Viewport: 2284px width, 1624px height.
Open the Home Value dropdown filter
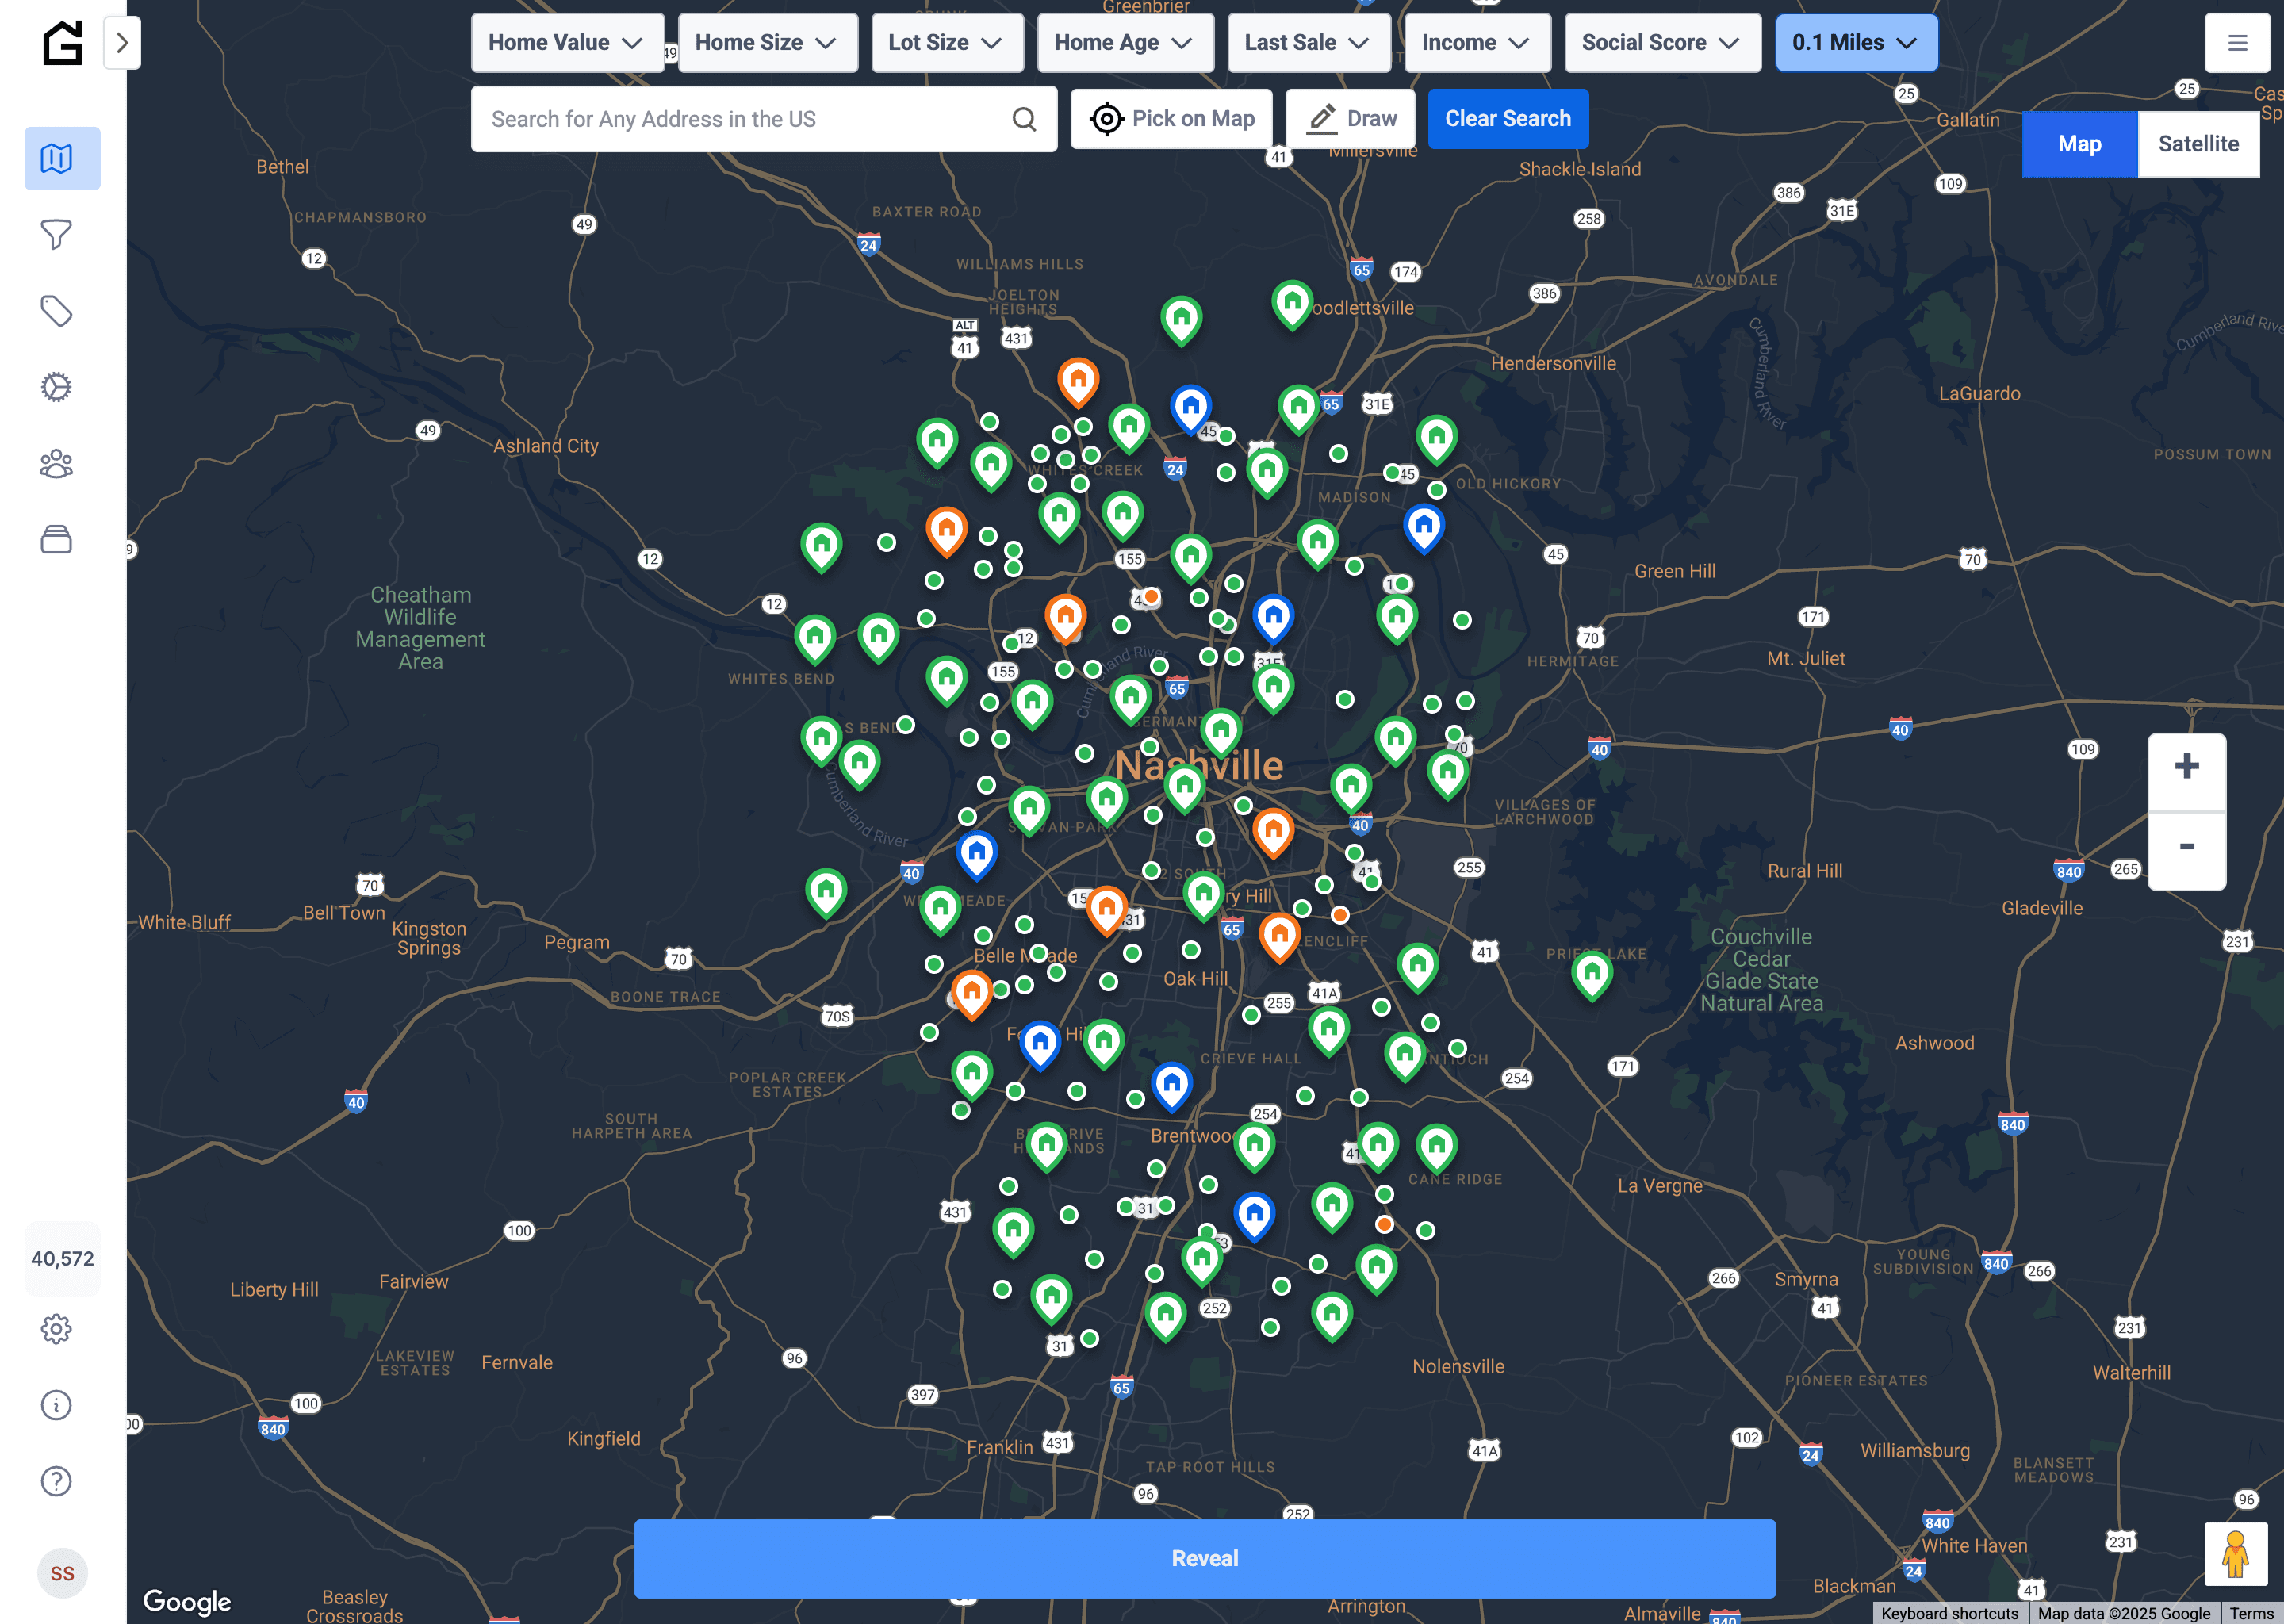(x=566, y=43)
